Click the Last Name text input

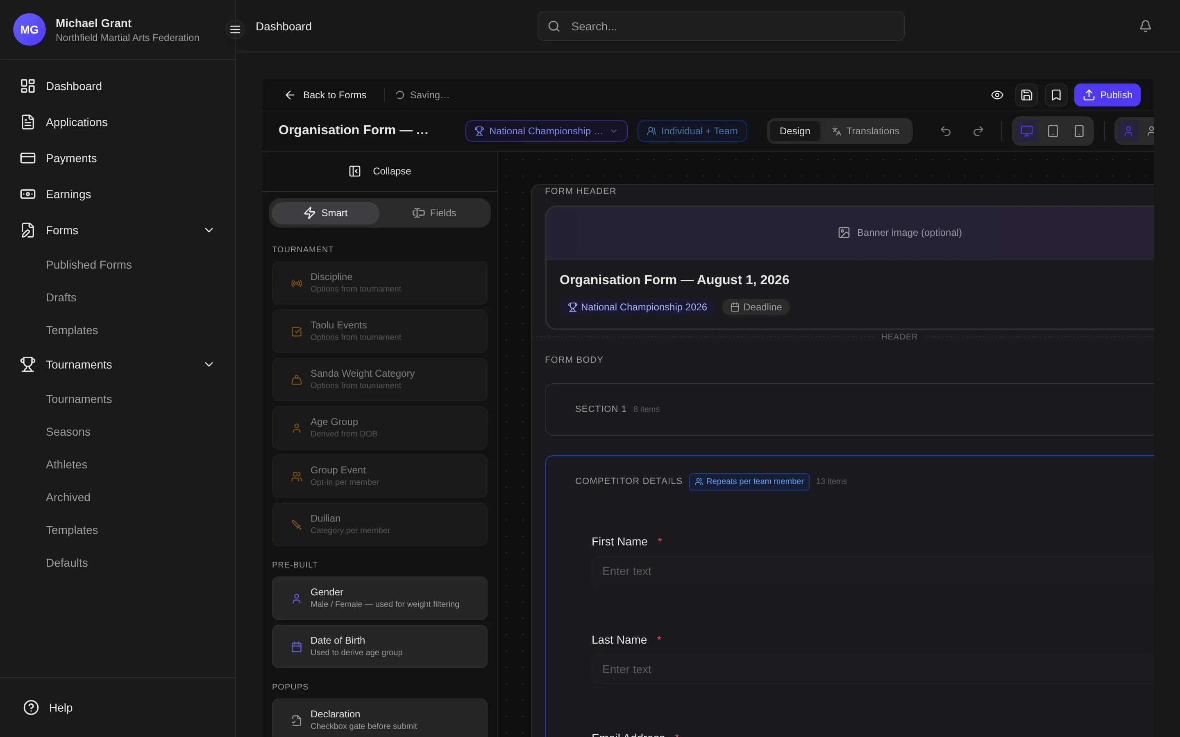[872, 670]
